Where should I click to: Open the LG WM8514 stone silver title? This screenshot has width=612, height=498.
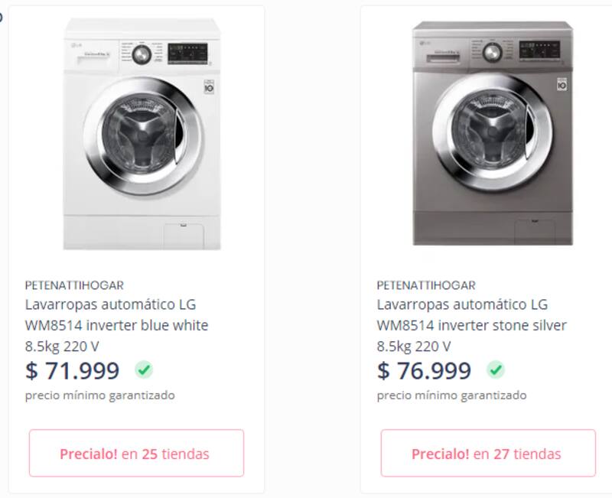[x=471, y=325]
